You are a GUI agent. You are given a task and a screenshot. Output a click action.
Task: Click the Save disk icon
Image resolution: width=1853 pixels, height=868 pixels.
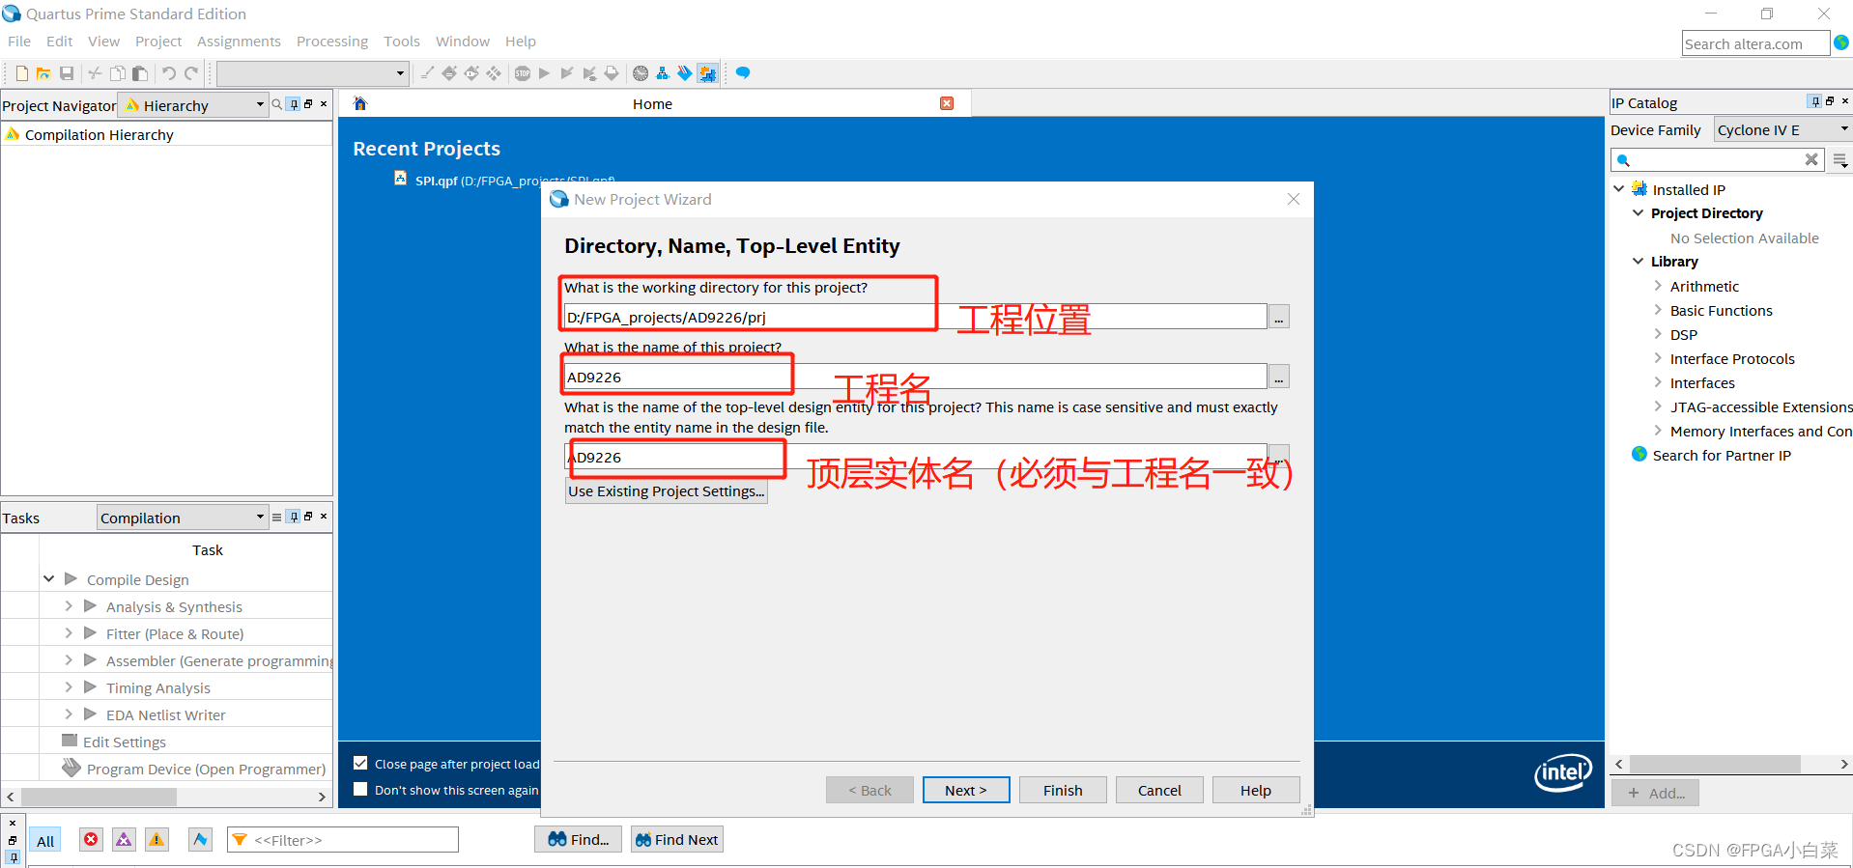click(67, 73)
